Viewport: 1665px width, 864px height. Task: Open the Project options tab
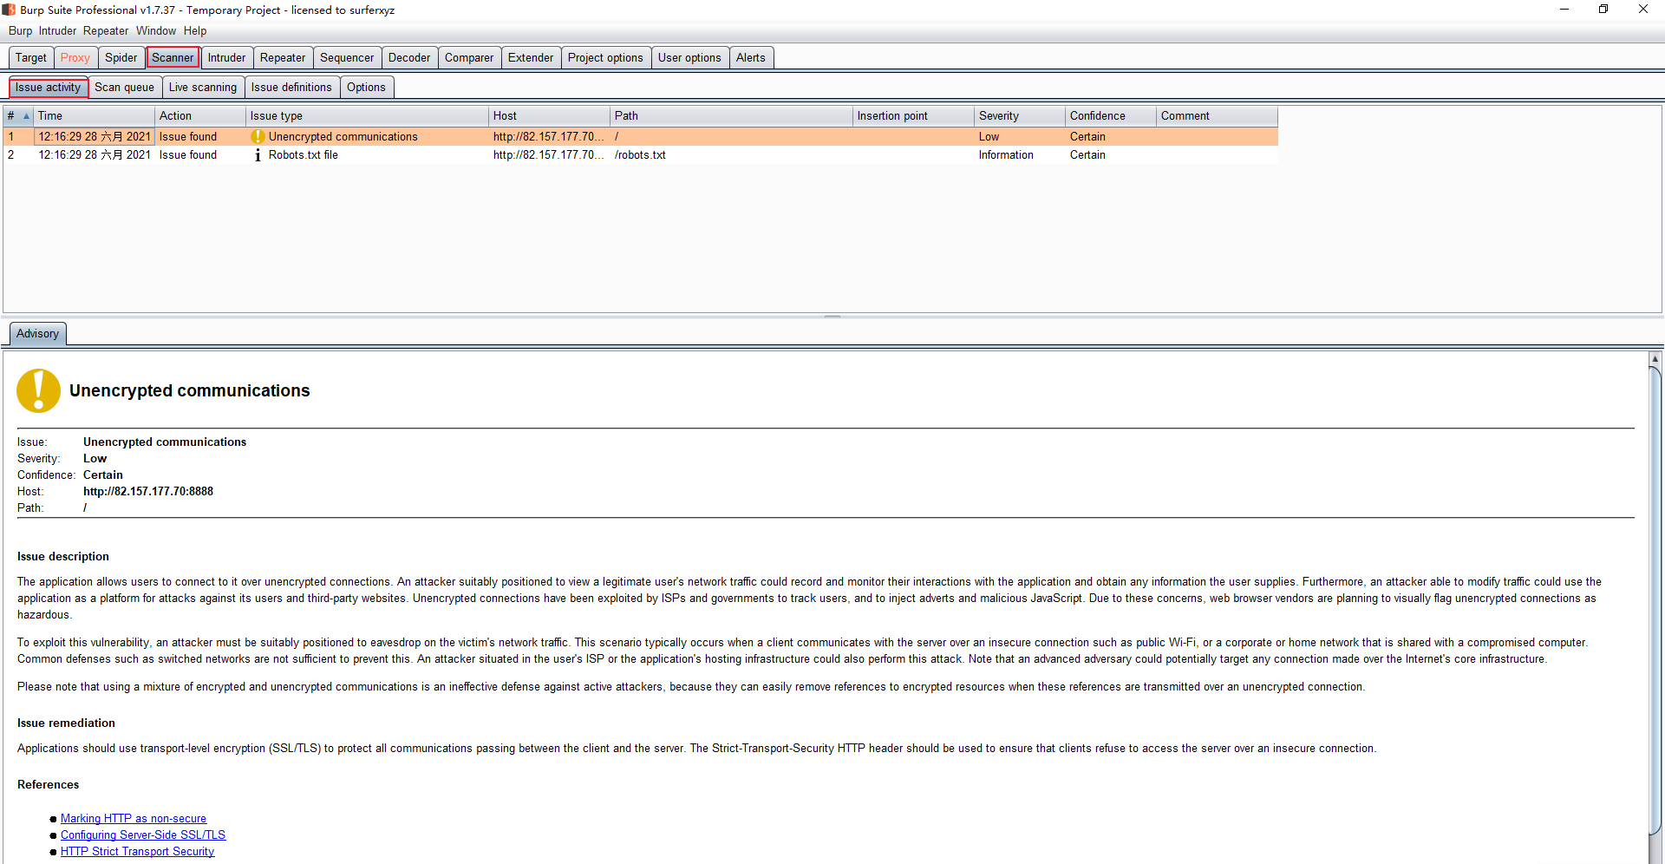pos(605,58)
